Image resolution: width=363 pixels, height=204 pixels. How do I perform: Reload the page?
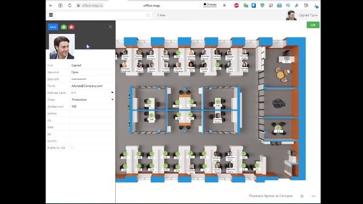[70, 5]
